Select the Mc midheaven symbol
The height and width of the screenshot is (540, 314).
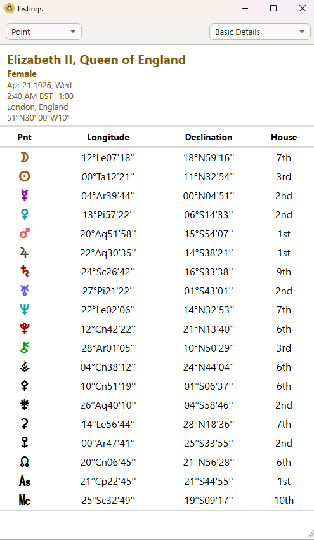25,500
